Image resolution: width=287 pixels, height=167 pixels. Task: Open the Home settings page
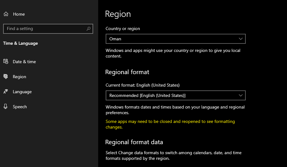(x=19, y=14)
